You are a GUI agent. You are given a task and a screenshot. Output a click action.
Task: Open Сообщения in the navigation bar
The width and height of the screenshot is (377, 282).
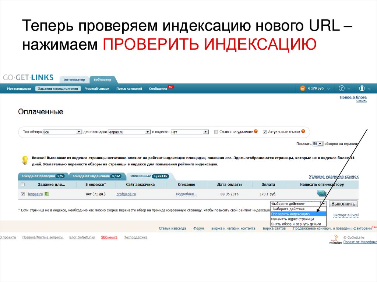tap(158, 89)
